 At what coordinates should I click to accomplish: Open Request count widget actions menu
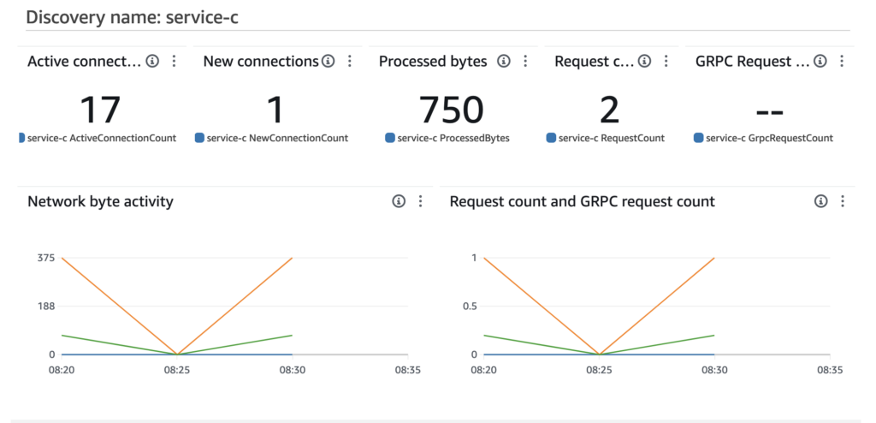click(x=666, y=61)
